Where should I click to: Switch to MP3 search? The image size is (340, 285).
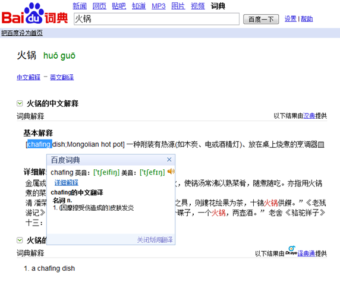coord(159,6)
